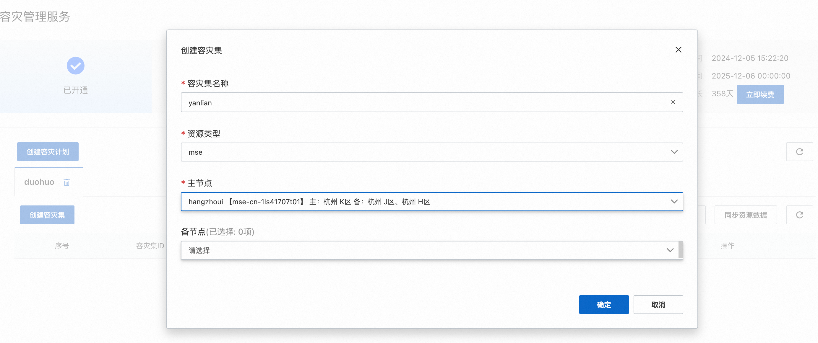The height and width of the screenshot is (343, 818).
Task: Select the duohuo tab
Action: [x=39, y=182]
